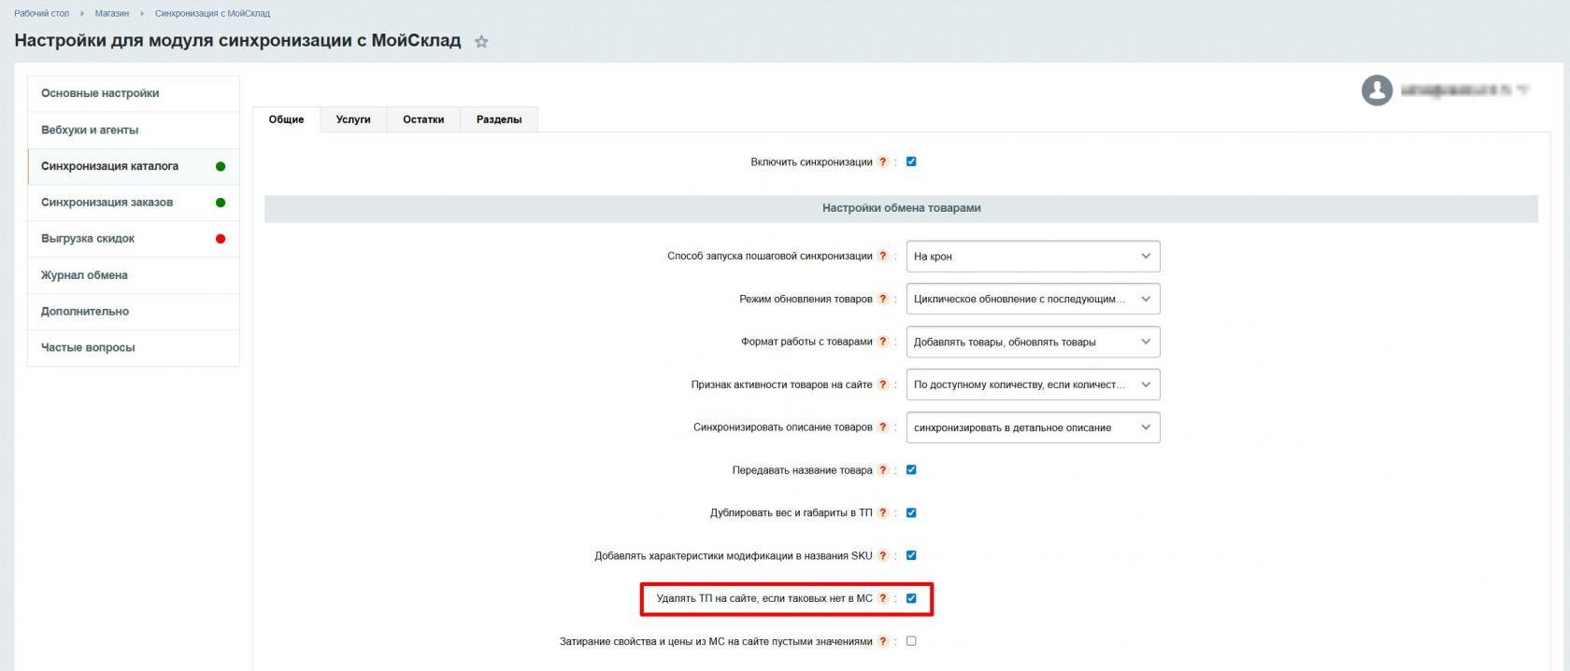The width and height of the screenshot is (1570, 671).
Task: Toggle 'Включить синхронизации' checkbox
Action: coord(911,161)
